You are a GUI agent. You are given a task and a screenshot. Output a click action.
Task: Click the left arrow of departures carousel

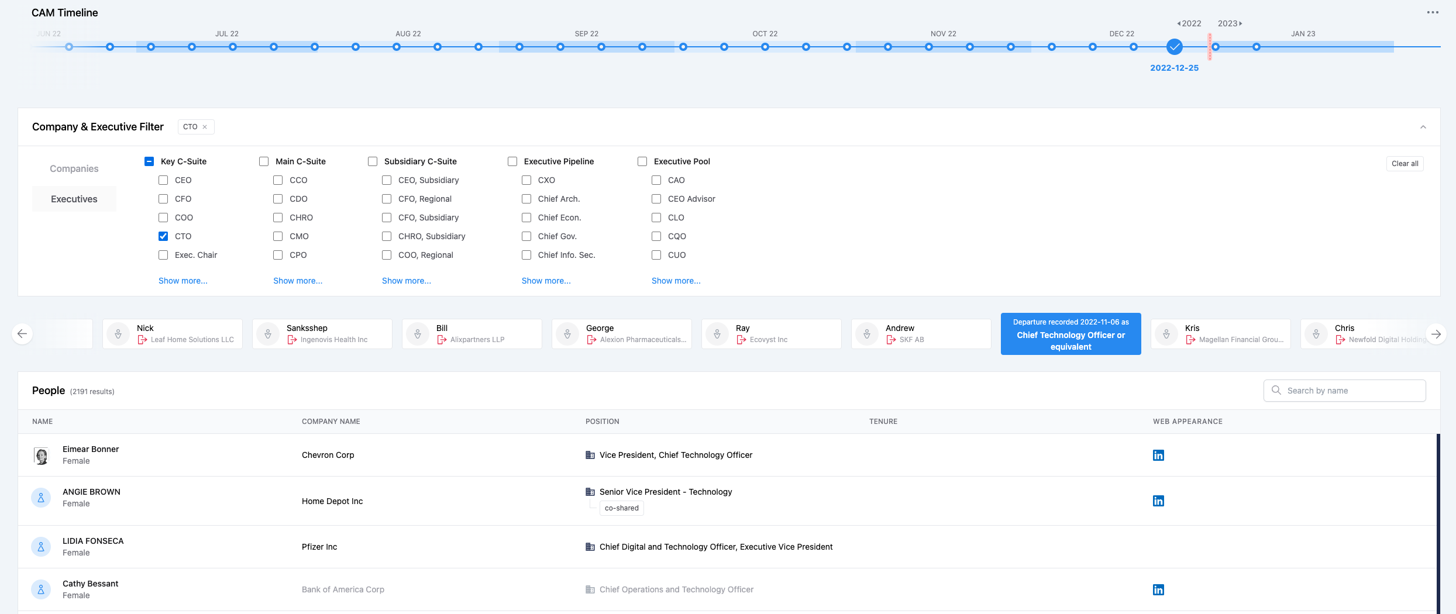click(22, 334)
